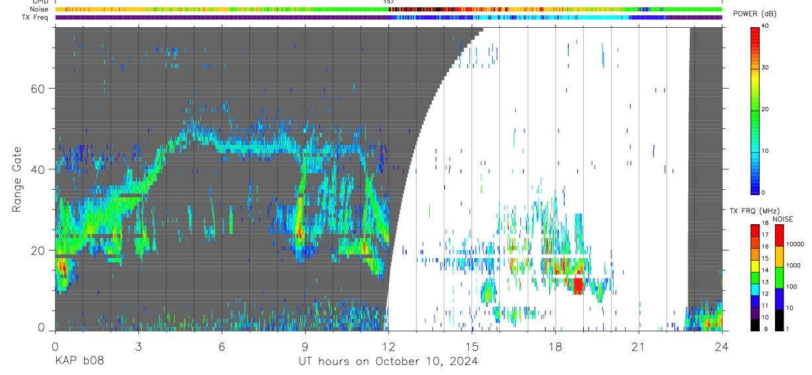This screenshot has height=375, width=812.
Task: Click the 18 hour tick on UT axis
Action: [x=555, y=346]
